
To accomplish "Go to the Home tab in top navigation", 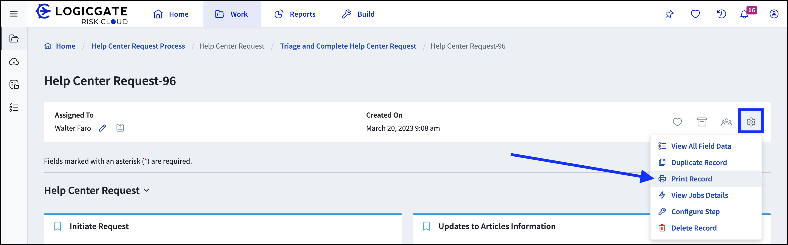I will point(171,14).
